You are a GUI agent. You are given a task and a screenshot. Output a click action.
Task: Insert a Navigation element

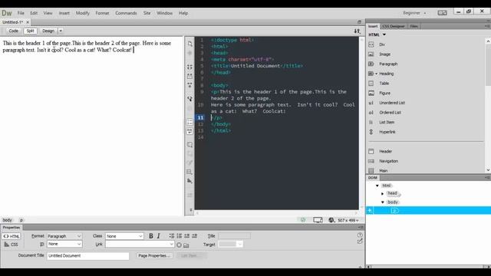pyautogui.click(x=388, y=161)
